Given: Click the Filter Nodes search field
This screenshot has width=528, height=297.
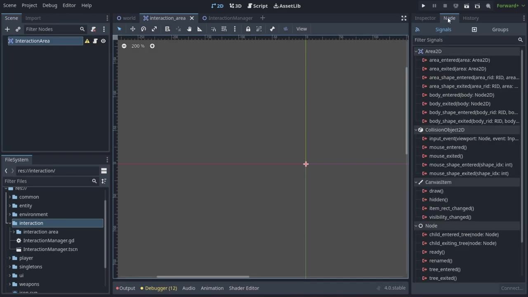Looking at the screenshot, I should (55, 29).
